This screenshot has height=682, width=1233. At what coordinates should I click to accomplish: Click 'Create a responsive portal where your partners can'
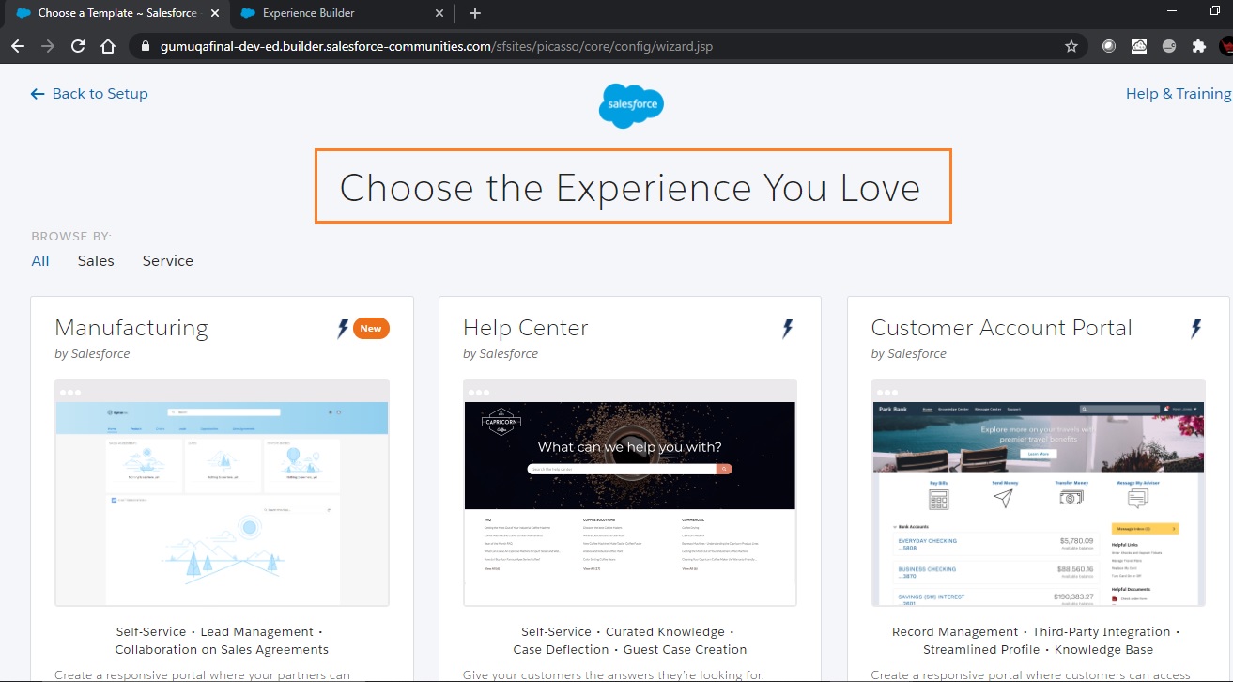(202, 674)
